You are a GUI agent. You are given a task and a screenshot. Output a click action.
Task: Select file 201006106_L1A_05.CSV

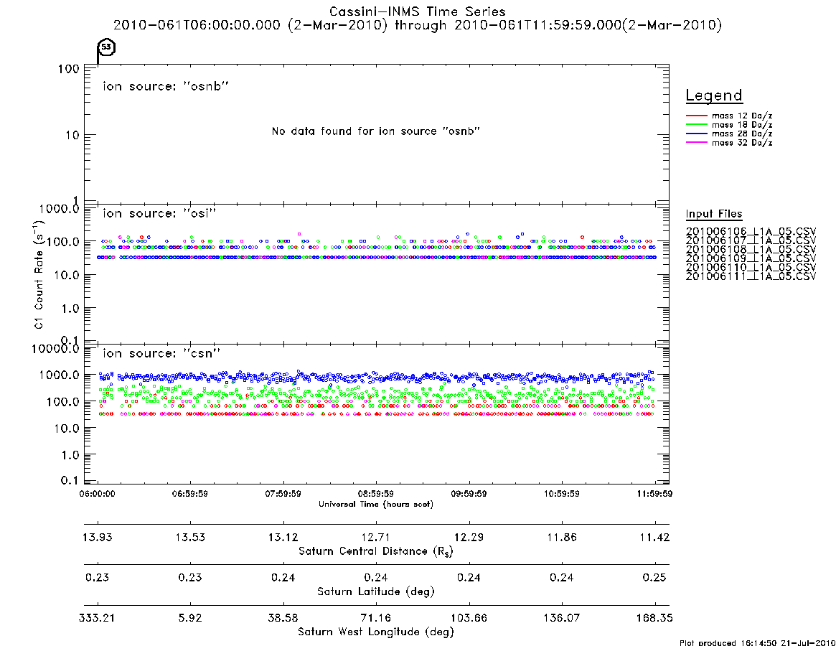click(751, 232)
